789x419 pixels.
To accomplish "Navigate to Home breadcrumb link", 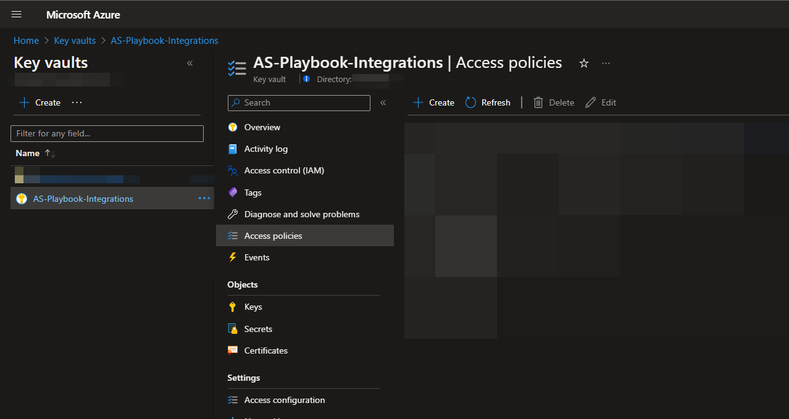I will [26, 41].
